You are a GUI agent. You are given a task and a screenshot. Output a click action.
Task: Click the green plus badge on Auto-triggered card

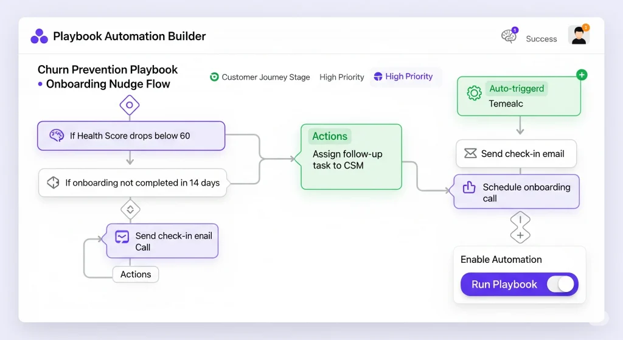582,75
